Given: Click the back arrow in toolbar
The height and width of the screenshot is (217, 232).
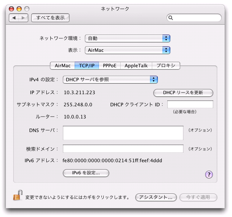Looking at the screenshot, I should tap(14, 18).
